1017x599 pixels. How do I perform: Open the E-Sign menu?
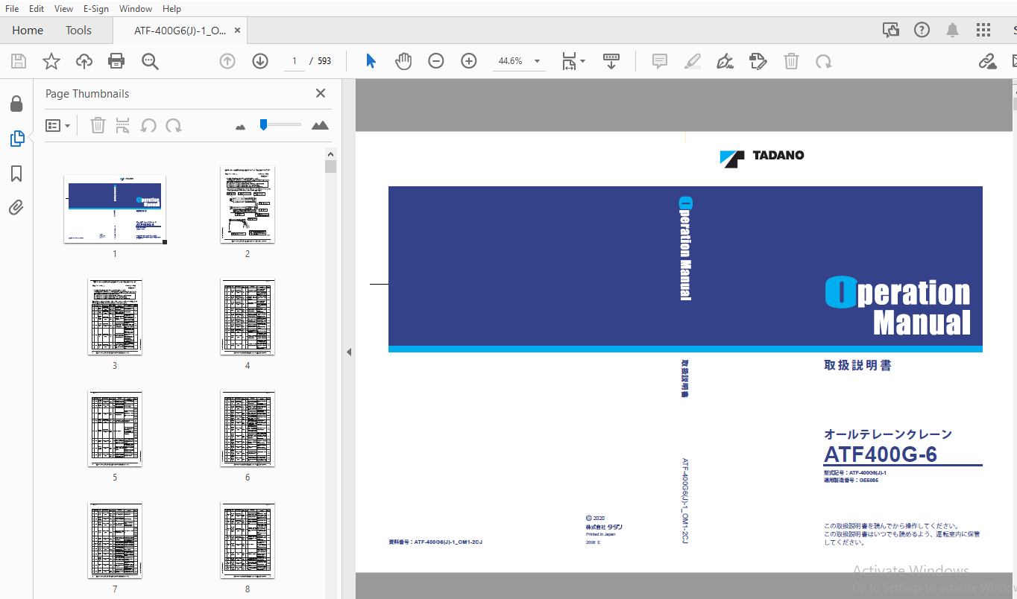[x=96, y=8]
